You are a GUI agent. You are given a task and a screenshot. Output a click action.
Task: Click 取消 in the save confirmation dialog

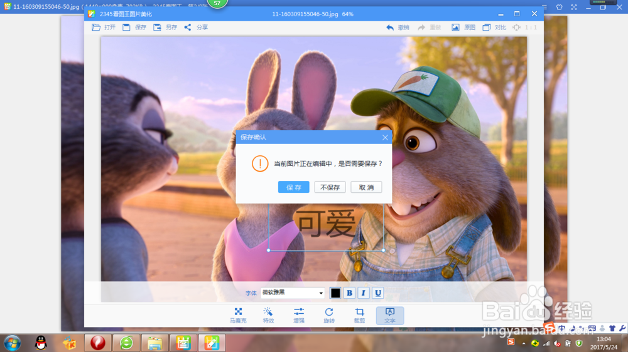click(366, 187)
